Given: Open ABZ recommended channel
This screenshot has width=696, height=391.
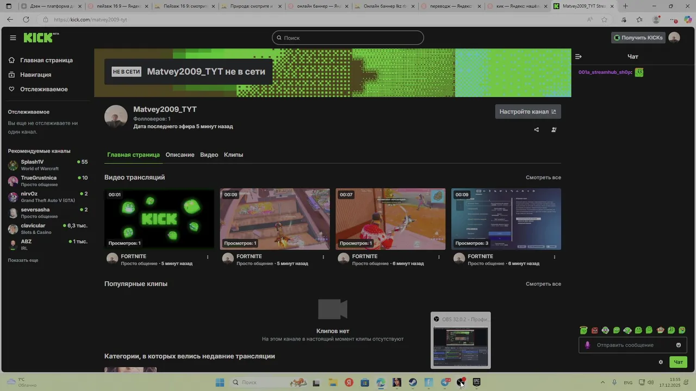Looking at the screenshot, I should point(47,244).
